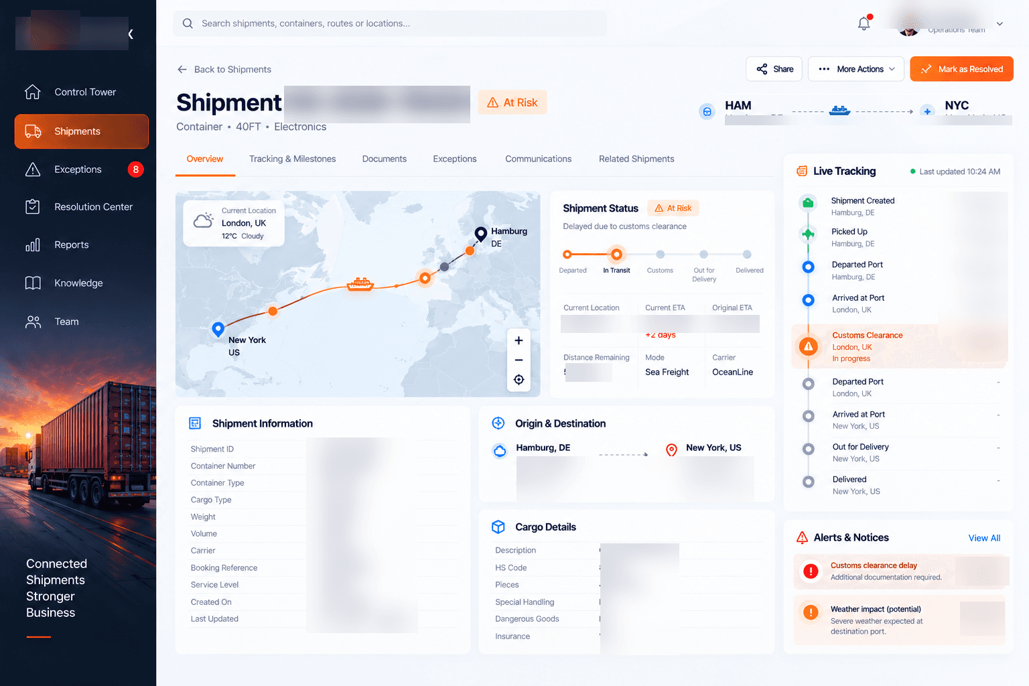Screen dimensions: 1029x686
Task: Click the Live Tracking panel icon
Action: click(802, 171)
